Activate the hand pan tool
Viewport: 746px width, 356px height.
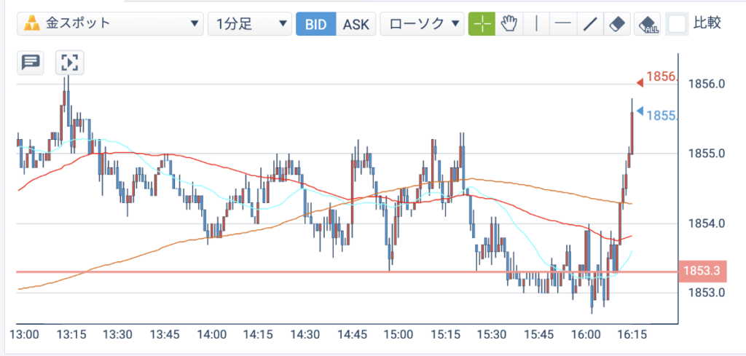coord(509,24)
